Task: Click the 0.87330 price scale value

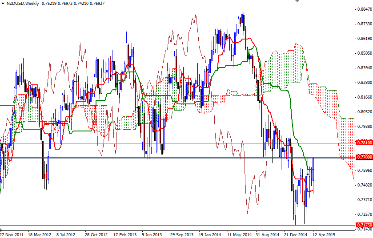Action: 365,24
